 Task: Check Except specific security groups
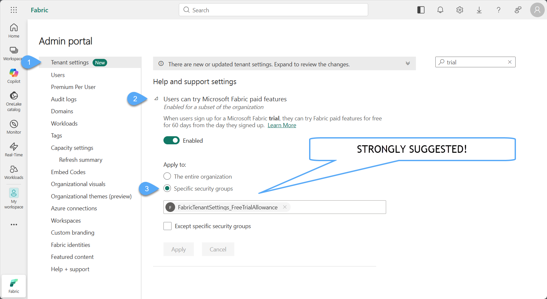167,226
